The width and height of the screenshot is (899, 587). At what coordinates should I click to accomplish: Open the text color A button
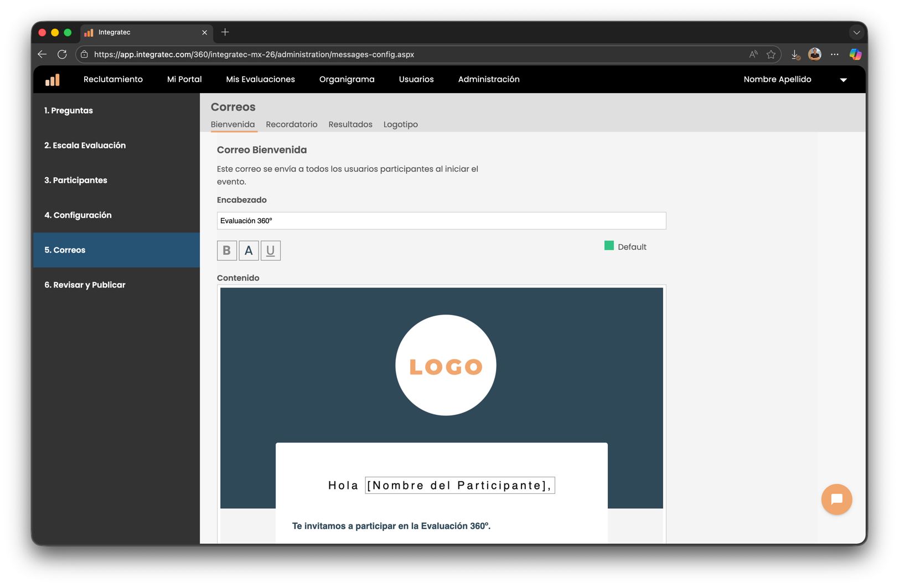pos(249,251)
